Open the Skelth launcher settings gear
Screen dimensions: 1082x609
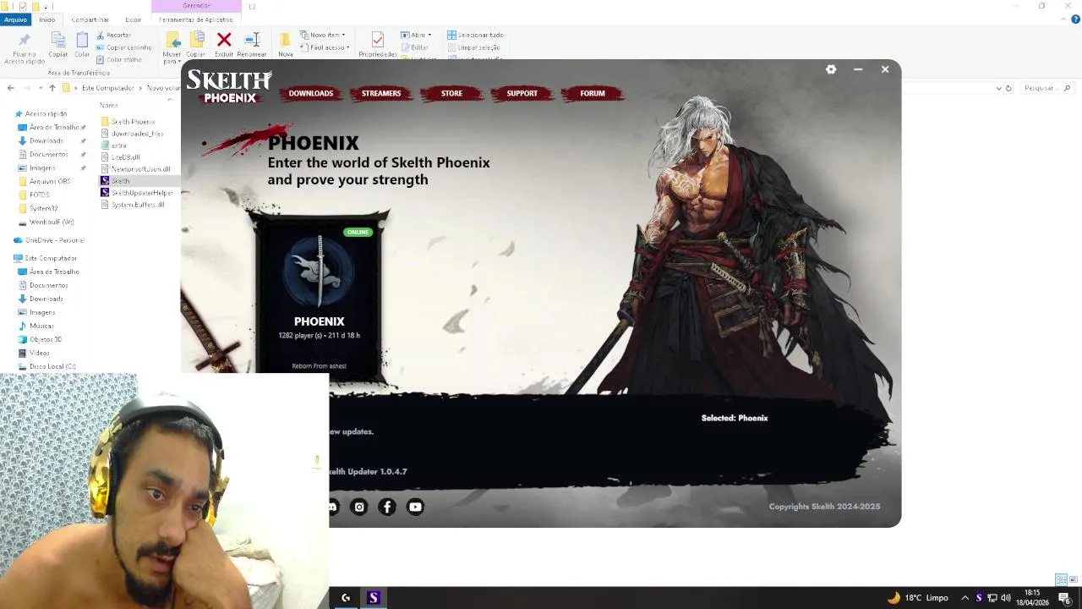click(x=831, y=69)
